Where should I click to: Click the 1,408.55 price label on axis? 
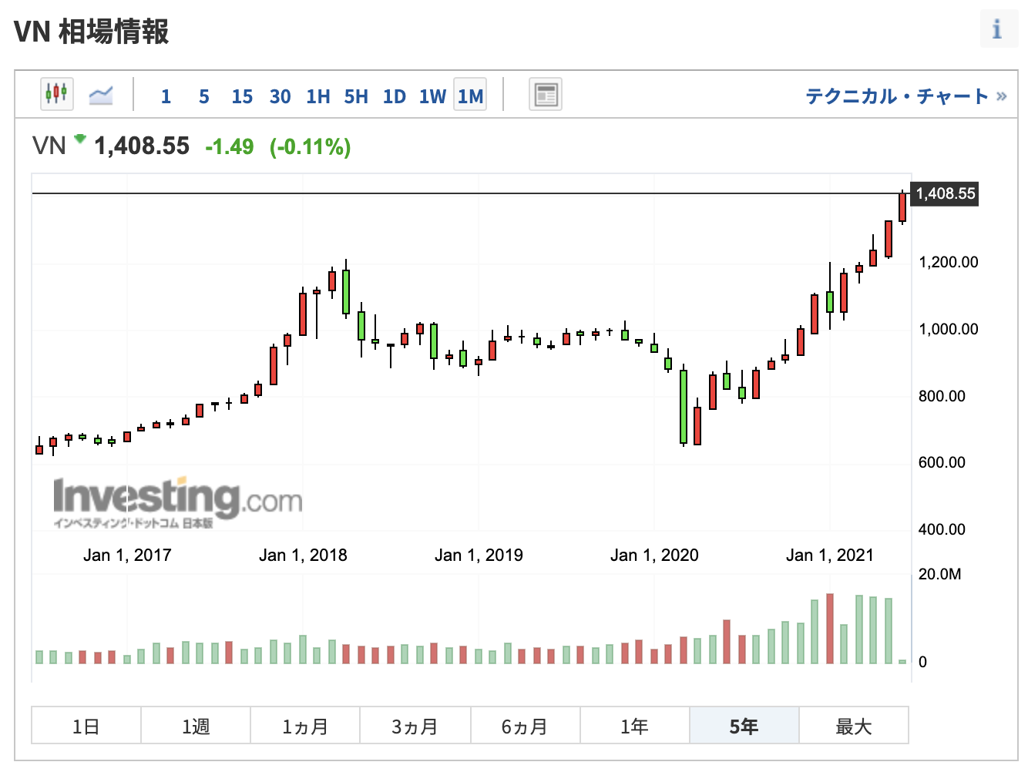coord(946,193)
